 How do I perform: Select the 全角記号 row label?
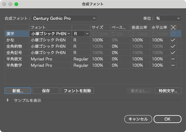tap(14, 53)
